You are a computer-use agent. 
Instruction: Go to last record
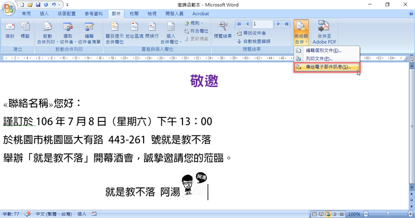coord(287,24)
